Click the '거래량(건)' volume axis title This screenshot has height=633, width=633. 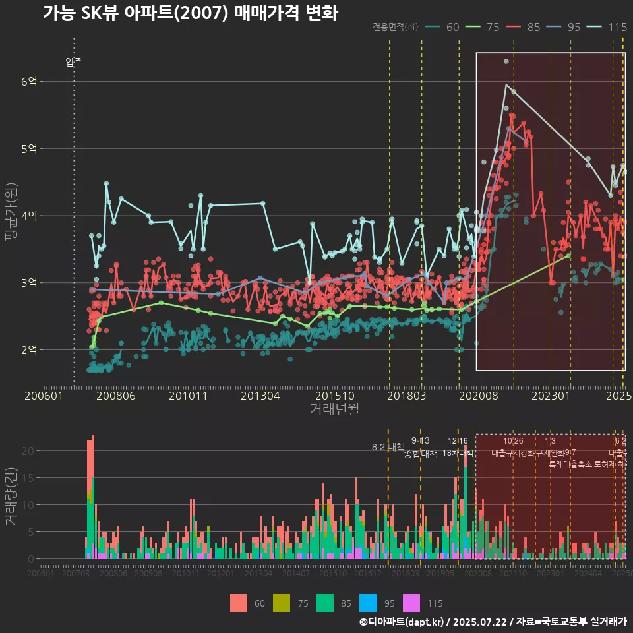pos(11,497)
